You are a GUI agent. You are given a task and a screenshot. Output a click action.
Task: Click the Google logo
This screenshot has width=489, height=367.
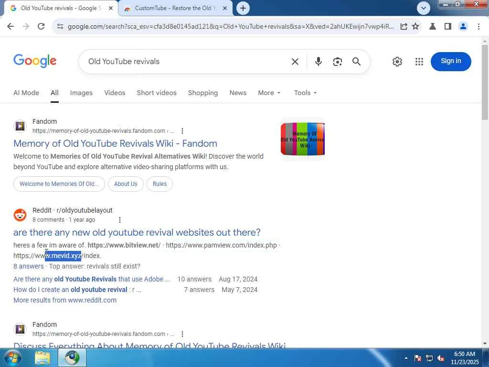click(x=35, y=61)
